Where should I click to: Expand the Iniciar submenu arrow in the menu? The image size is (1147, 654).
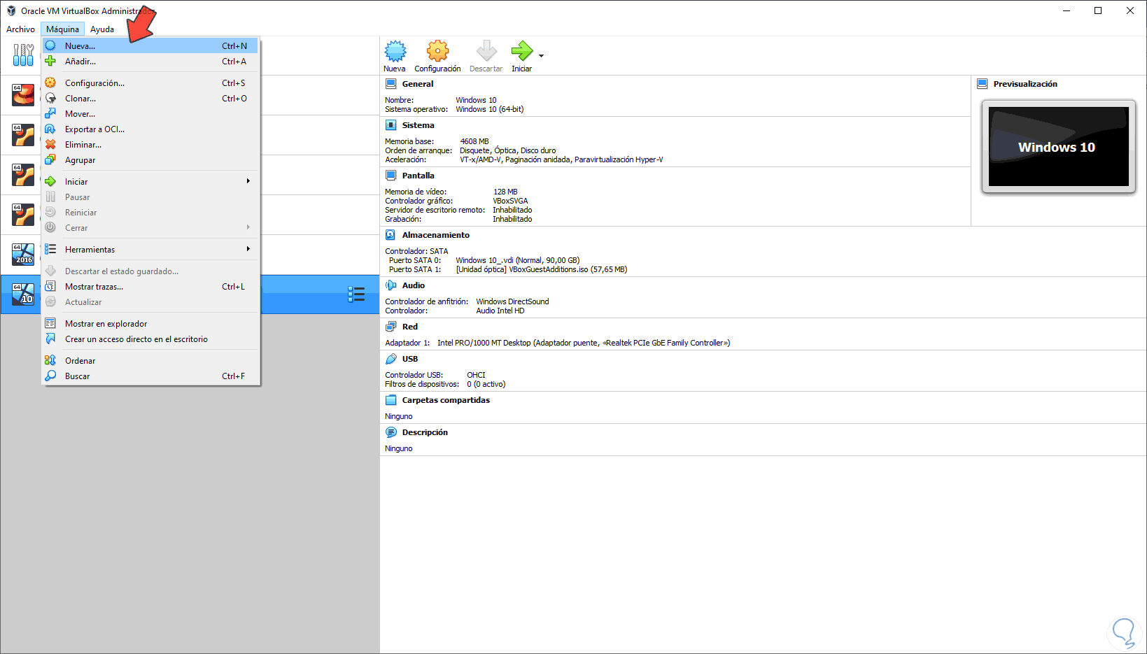pos(248,181)
